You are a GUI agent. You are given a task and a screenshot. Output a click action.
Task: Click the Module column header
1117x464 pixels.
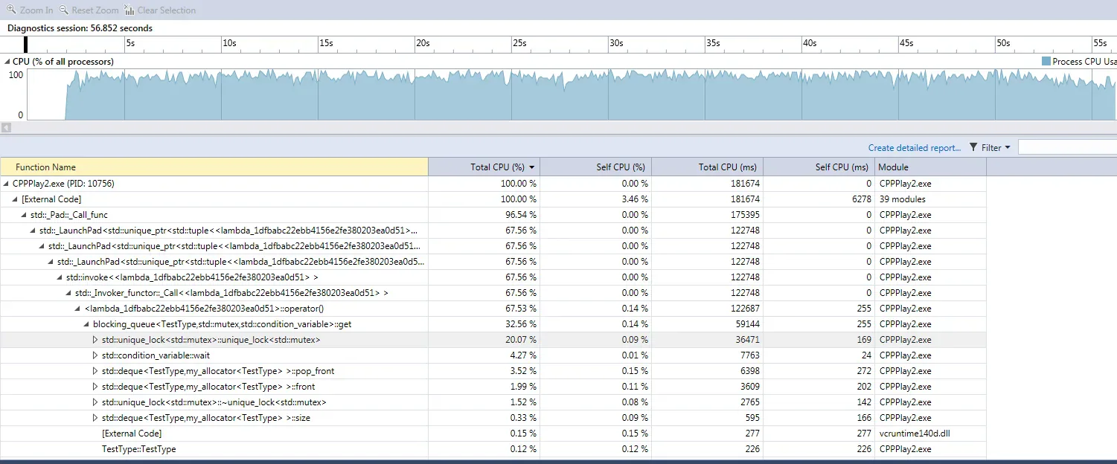tap(930, 167)
